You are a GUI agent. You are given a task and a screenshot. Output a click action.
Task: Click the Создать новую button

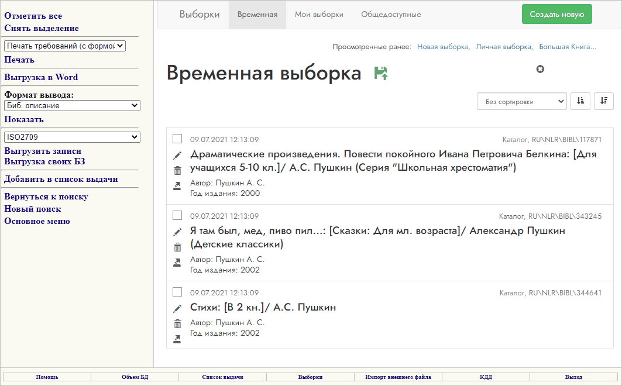[557, 14]
